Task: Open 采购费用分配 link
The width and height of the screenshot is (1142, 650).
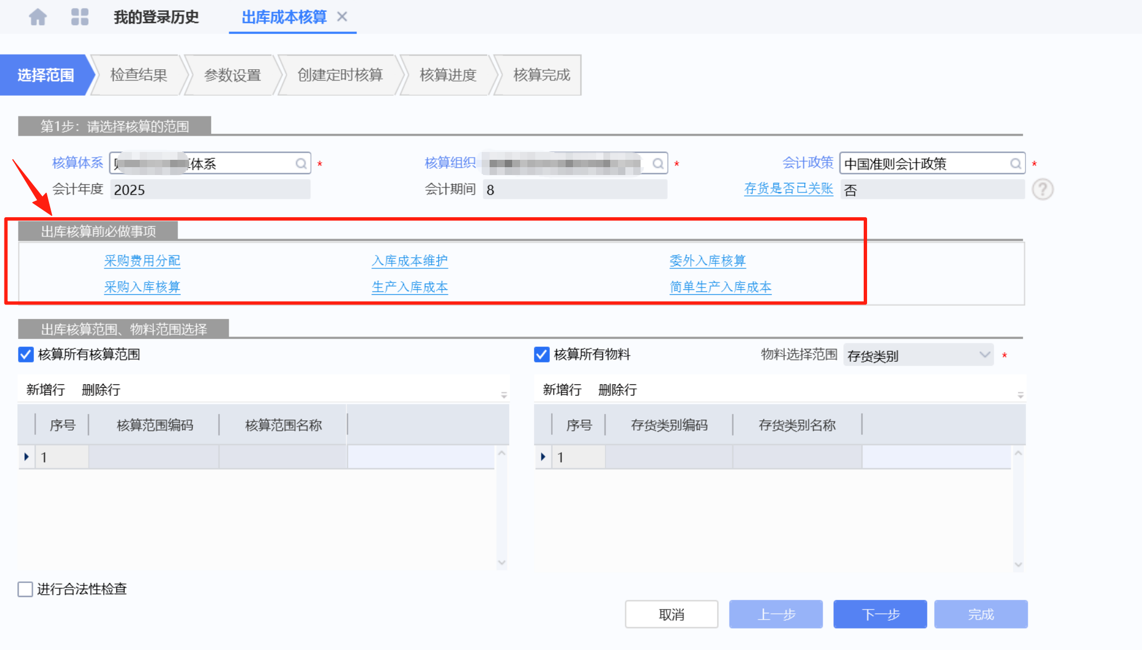Action: coord(142,261)
